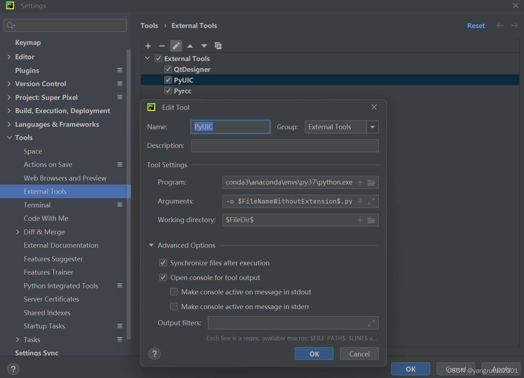Open the Group dropdown list

coord(373,127)
